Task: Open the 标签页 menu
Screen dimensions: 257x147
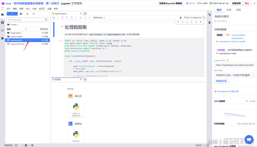Action: pyautogui.click(x=42, y=9)
